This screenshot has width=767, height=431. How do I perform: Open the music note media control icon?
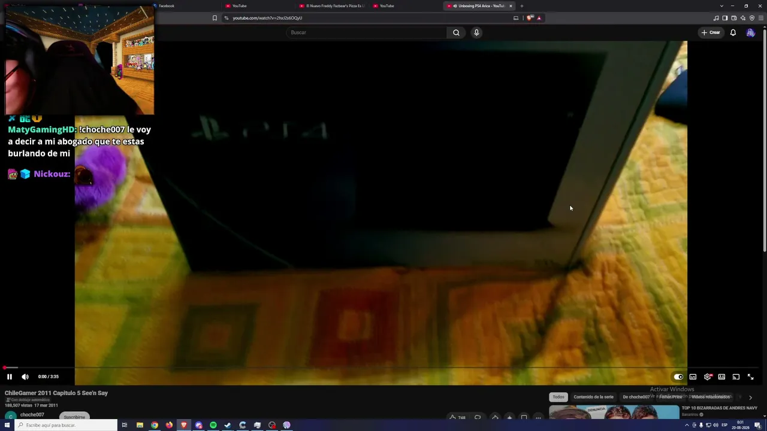[x=716, y=18]
